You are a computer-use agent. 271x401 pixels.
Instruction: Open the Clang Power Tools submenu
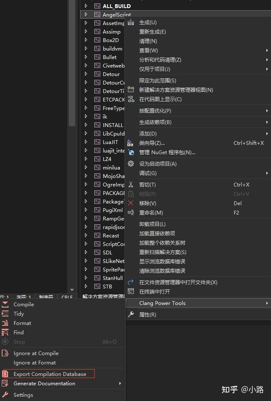[x=198, y=303]
